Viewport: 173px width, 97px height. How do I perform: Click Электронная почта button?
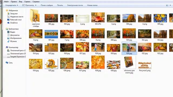(x=75, y=5)
